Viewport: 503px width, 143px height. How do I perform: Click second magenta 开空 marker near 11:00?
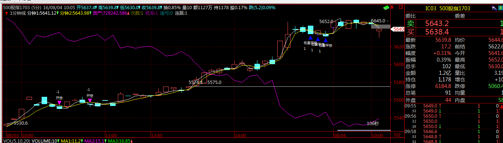pyautogui.click(x=90, y=100)
